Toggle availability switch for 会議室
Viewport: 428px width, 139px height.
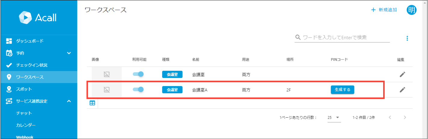coord(138,74)
